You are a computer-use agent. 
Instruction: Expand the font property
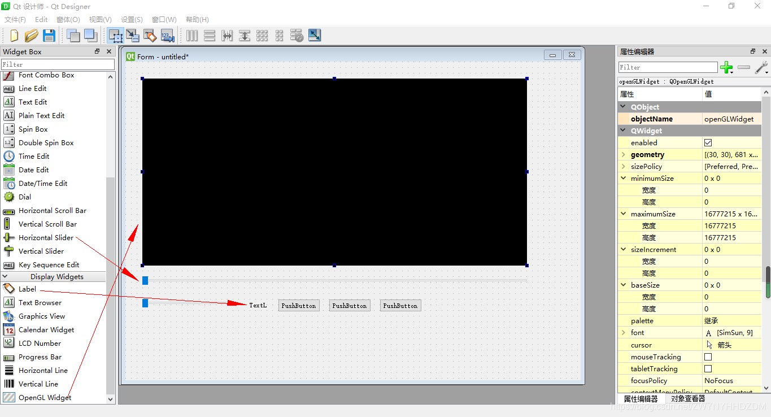623,332
